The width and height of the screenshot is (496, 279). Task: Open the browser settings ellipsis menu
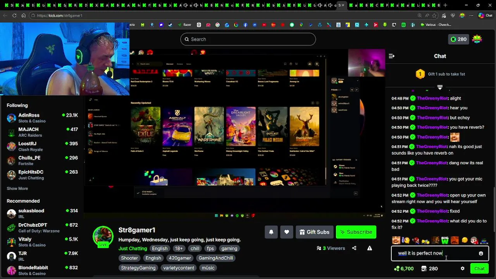(471, 15)
